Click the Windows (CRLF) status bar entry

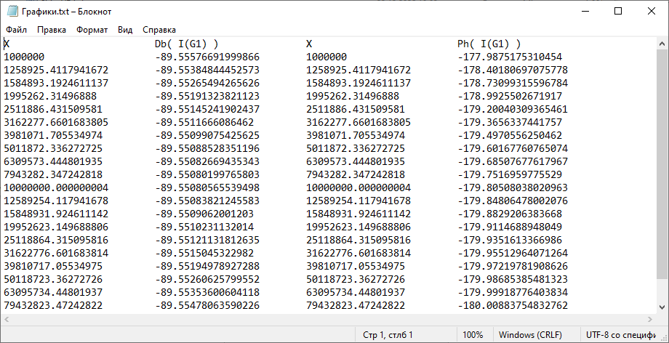pyautogui.click(x=530, y=335)
